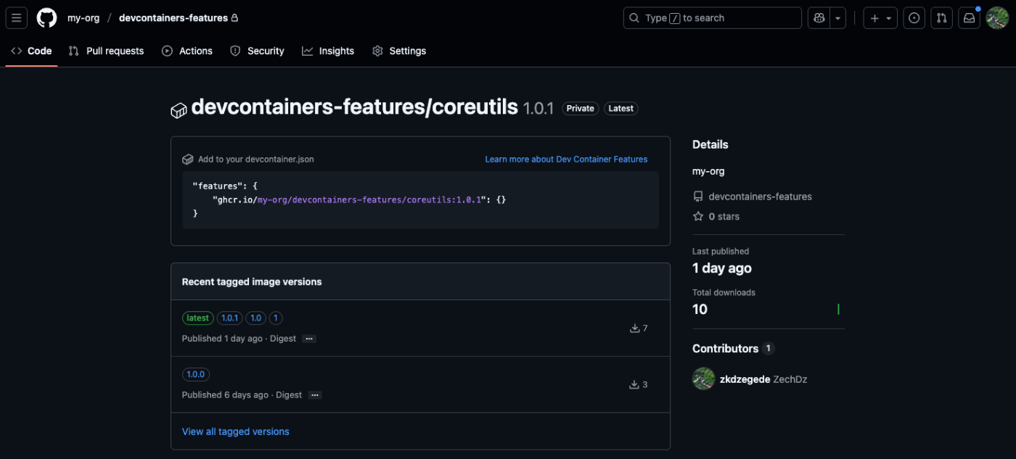
Task: Click download count icon showing 3
Action: (x=634, y=384)
